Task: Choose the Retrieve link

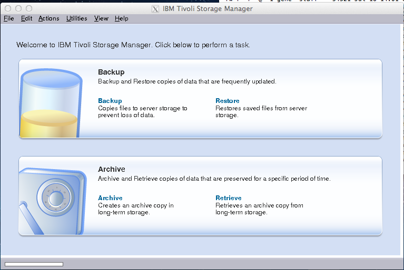Action: coord(228,198)
